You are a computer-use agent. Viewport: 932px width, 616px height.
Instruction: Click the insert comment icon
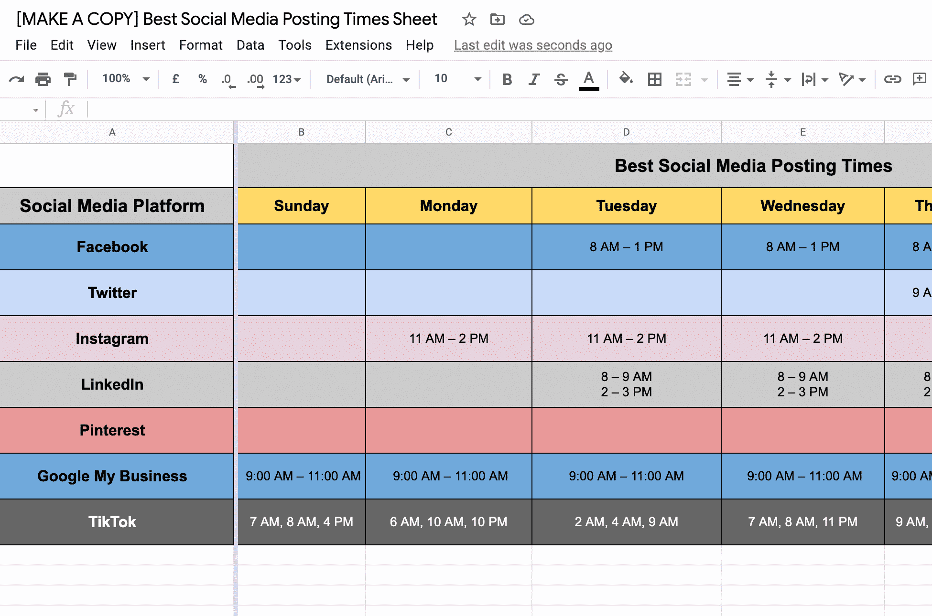point(919,79)
